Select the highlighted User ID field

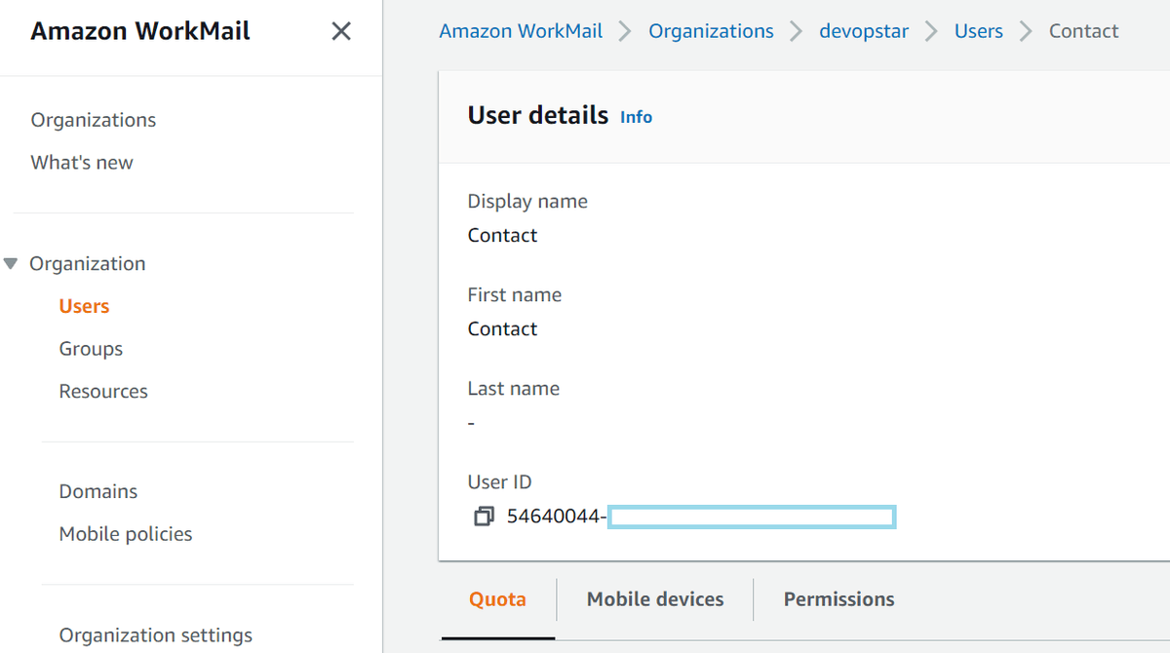(751, 516)
